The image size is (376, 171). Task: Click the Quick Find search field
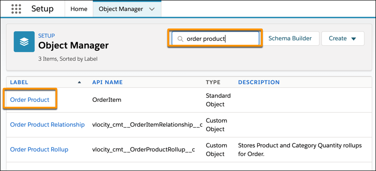[x=215, y=38]
